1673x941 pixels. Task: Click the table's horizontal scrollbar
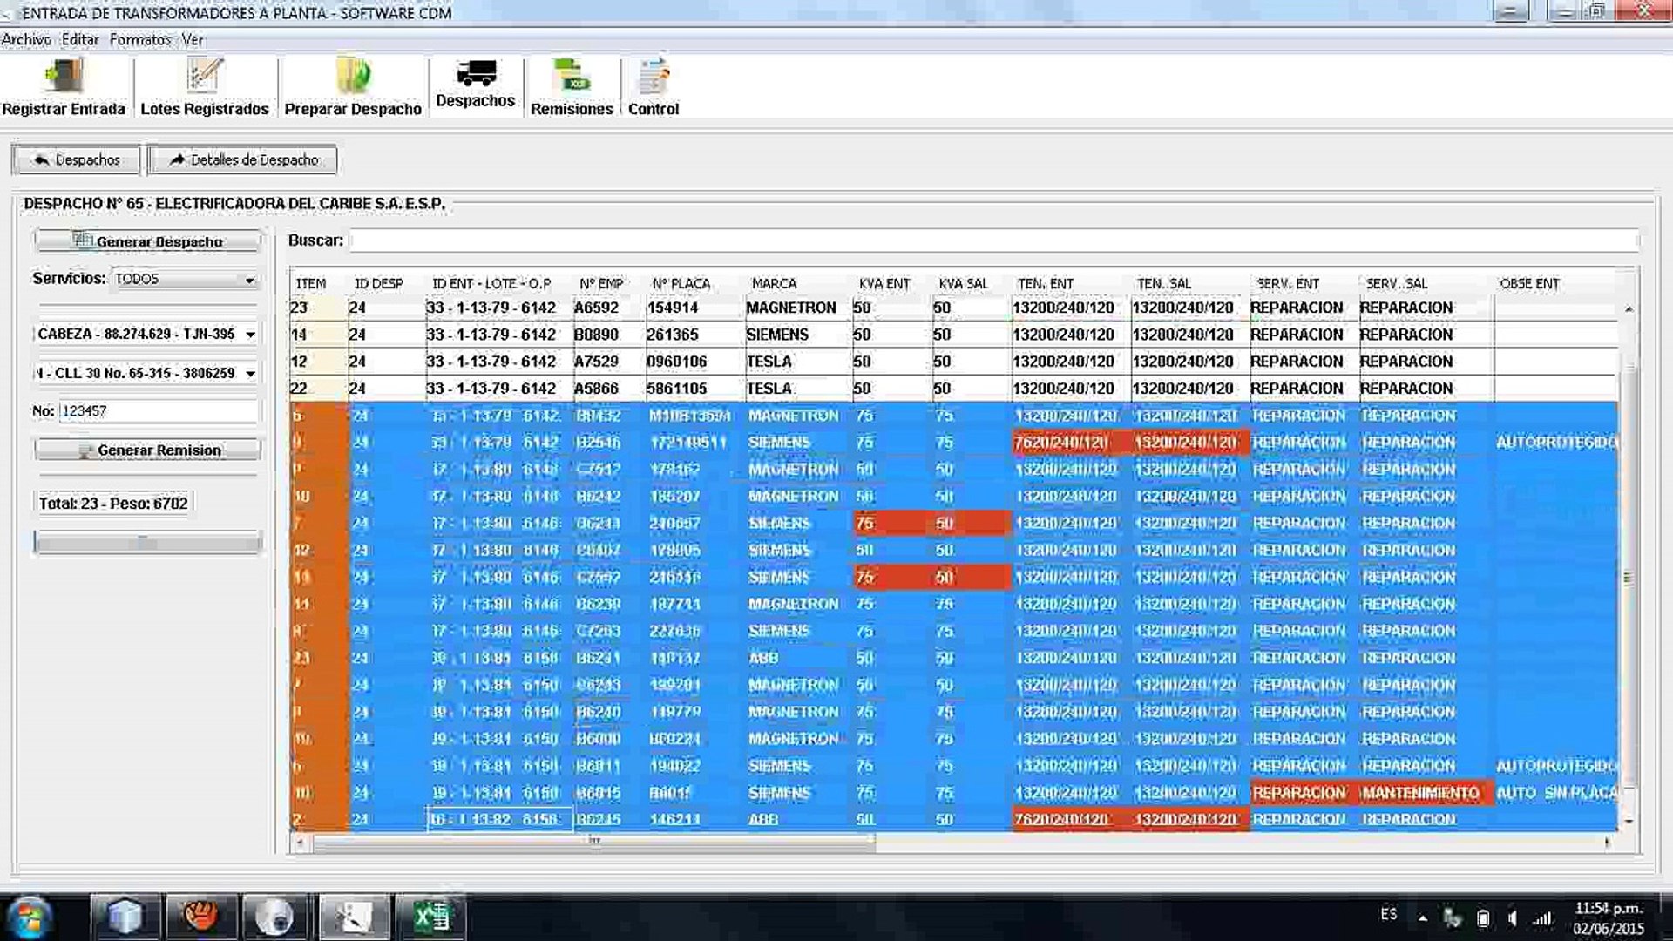[x=593, y=842]
